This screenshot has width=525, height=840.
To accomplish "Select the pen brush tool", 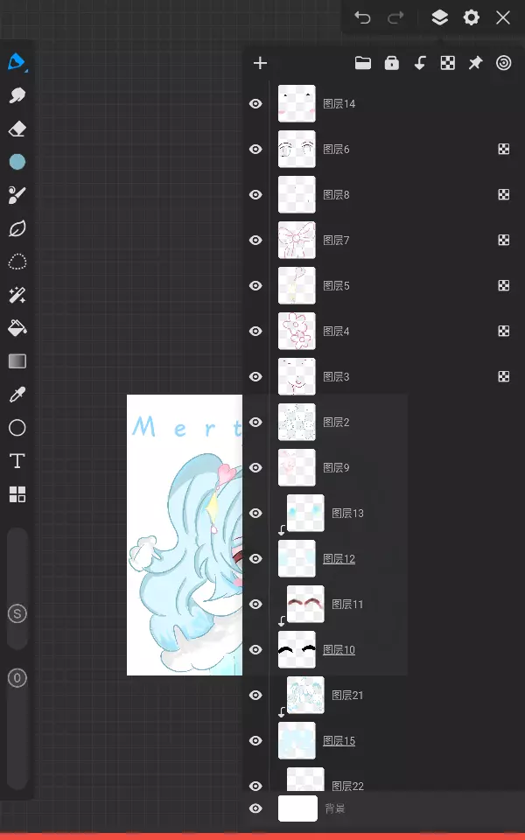I will pyautogui.click(x=17, y=61).
